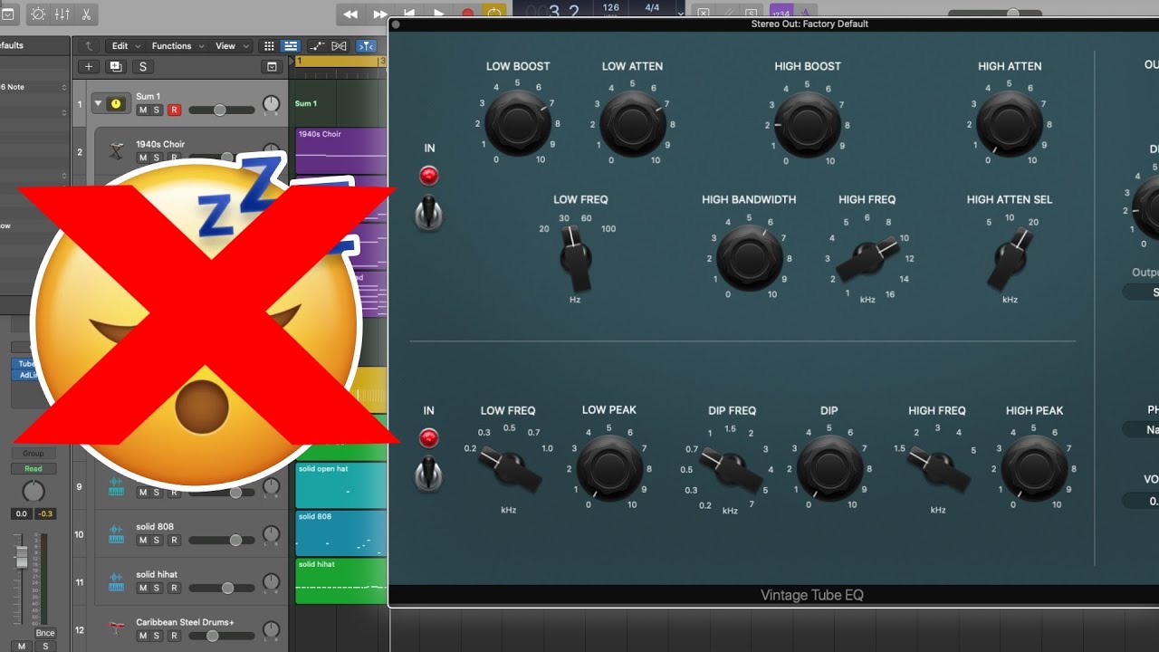Mute the solid hihat track
The width and height of the screenshot is (1159, 652).
click(142, 588)
